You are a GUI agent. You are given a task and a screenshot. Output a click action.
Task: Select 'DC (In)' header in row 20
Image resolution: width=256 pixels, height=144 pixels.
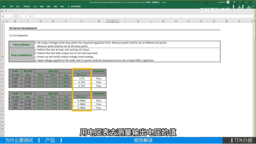[x=28, y=93]
